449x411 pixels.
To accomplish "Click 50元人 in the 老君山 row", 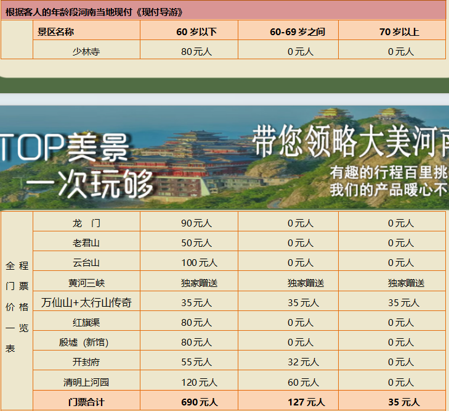I will [x=196, y=243].
